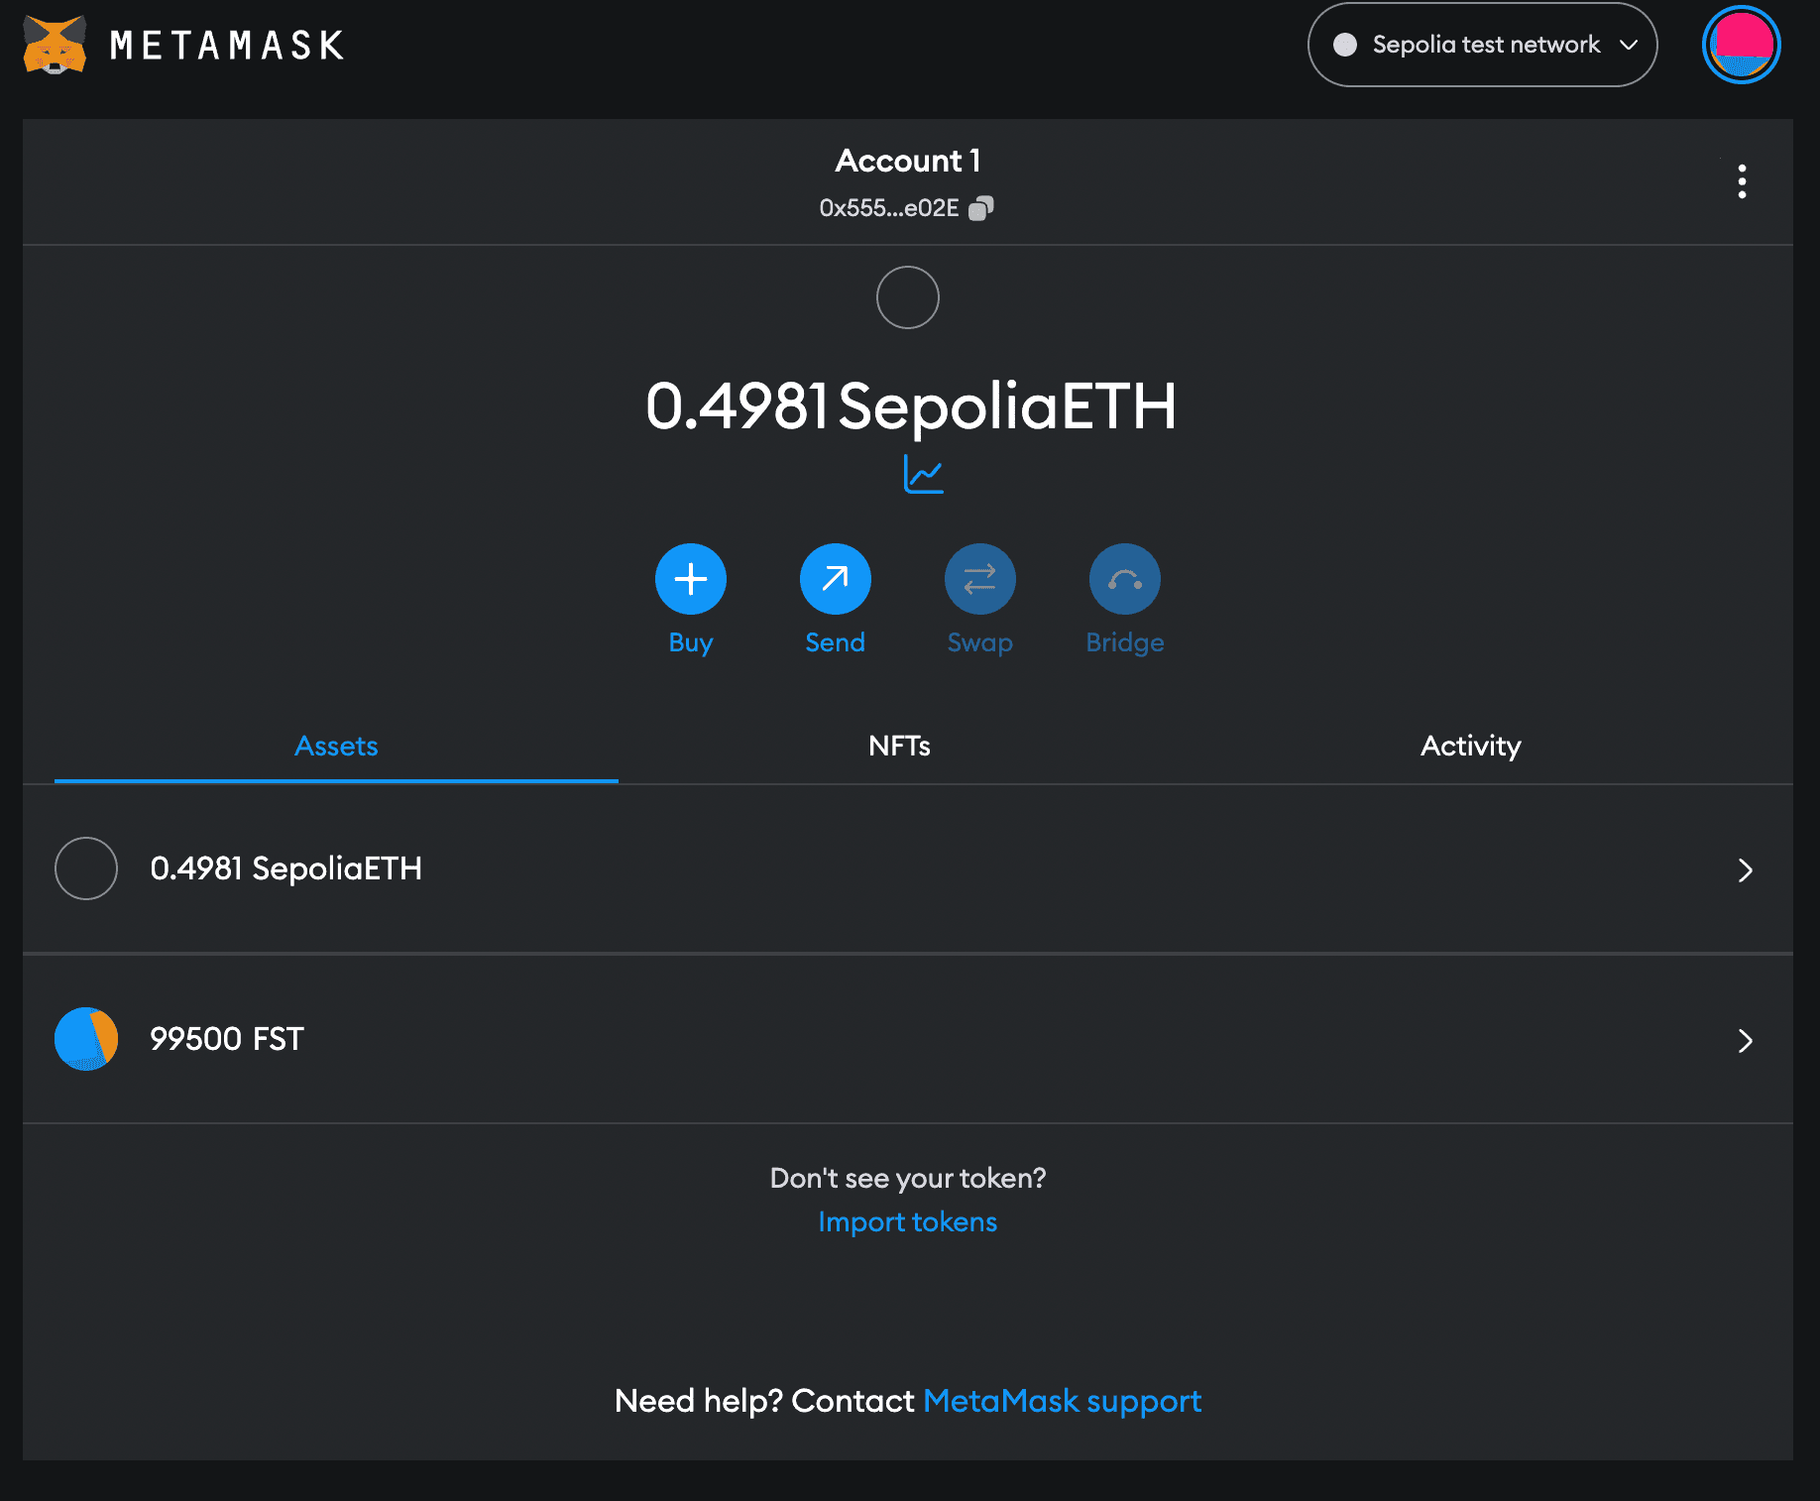This screenshot has height=1501, width=1820.
Task: Switch to the Assets tab
Action: click(336, 746)
